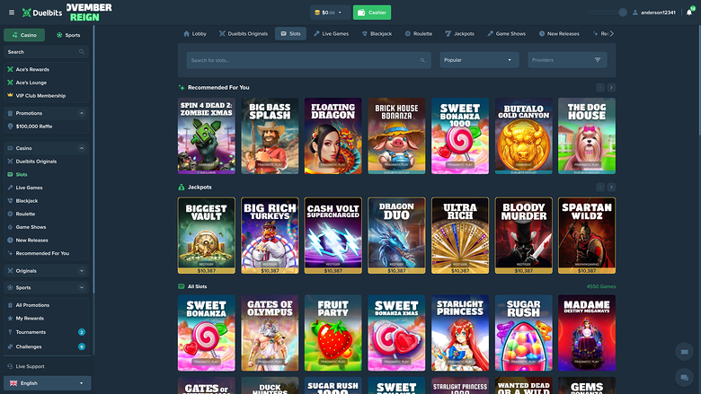Click the floating ticket icon button
The height and width of the screenshot is (394, 701).
(x=684, y=352)
